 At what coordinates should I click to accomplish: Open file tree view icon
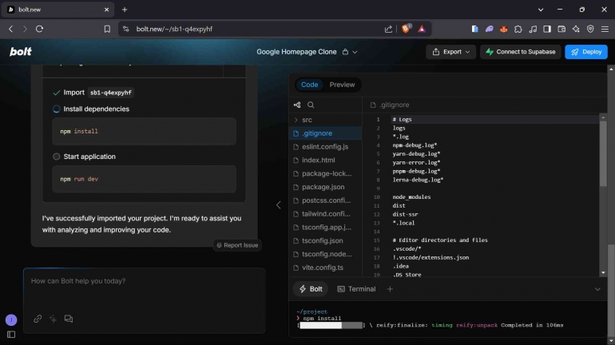pyautogui.click(x=297, y=105)
